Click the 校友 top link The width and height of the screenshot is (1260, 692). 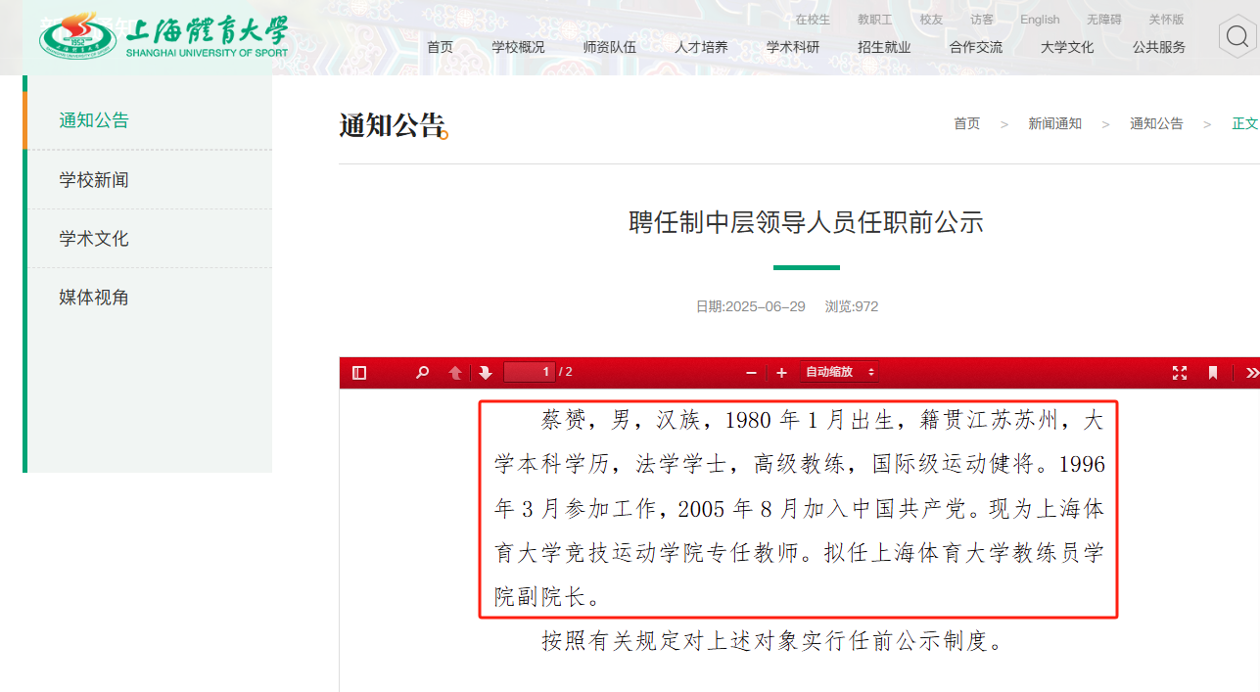tap(931, 20)
